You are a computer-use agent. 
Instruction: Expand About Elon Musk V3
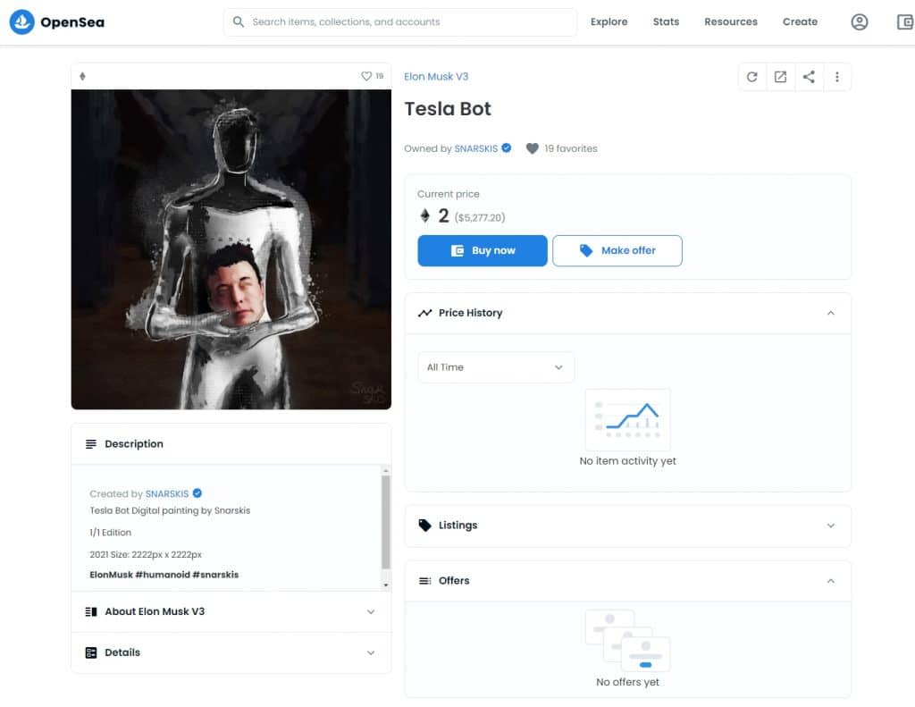(371, 612)
